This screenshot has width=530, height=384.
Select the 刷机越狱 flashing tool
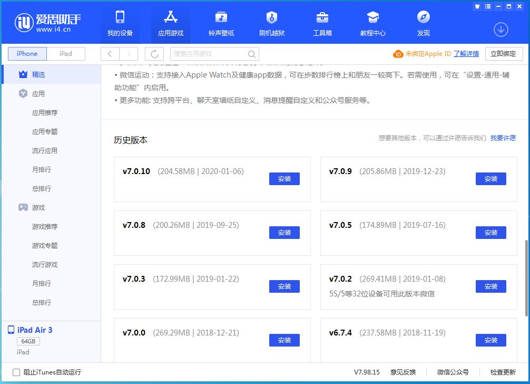271,23
